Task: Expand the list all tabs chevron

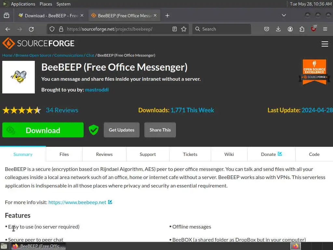Action: [x=284, y=15]
